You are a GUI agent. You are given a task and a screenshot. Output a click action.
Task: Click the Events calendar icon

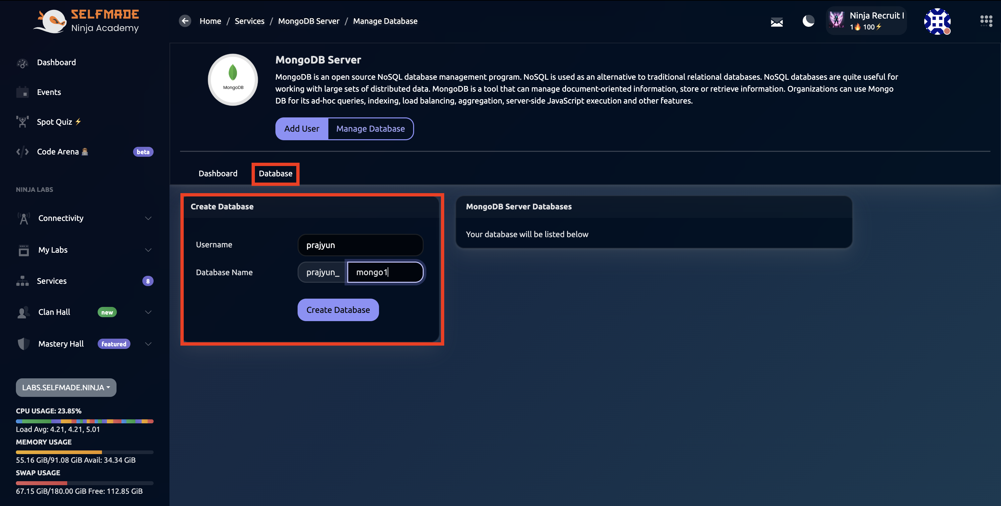coord(23,92)
